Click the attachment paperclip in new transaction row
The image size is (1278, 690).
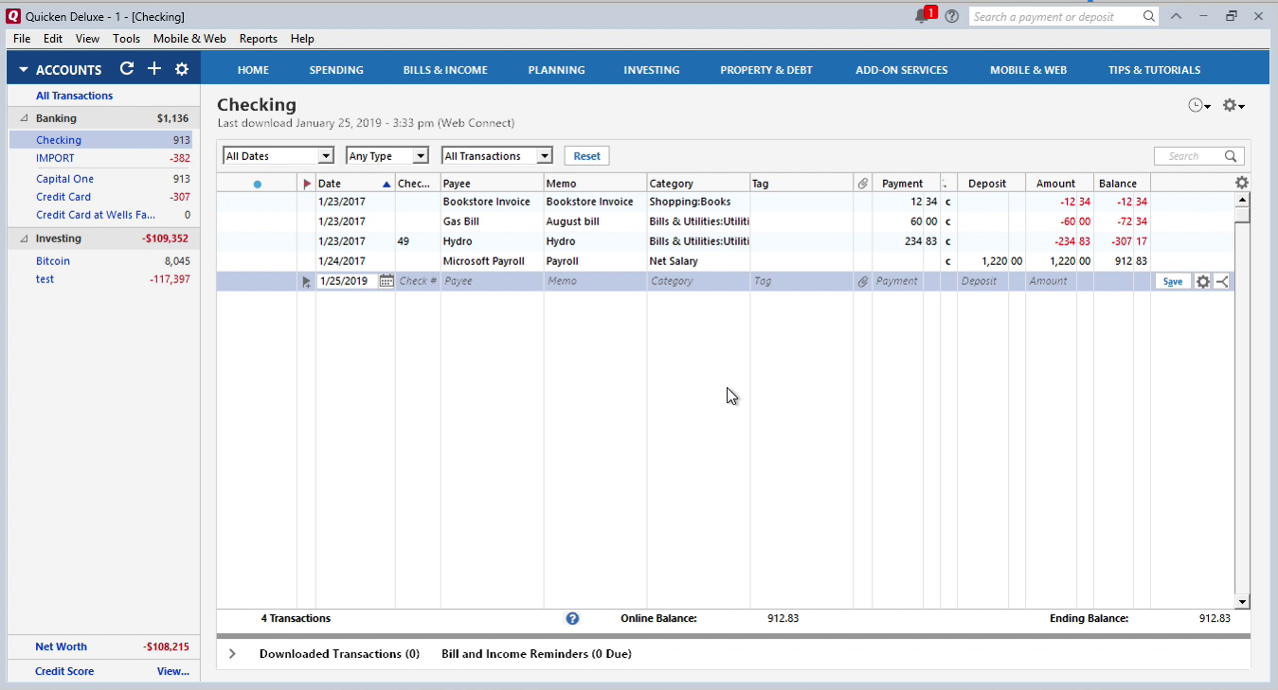click(x=862, y=281)
